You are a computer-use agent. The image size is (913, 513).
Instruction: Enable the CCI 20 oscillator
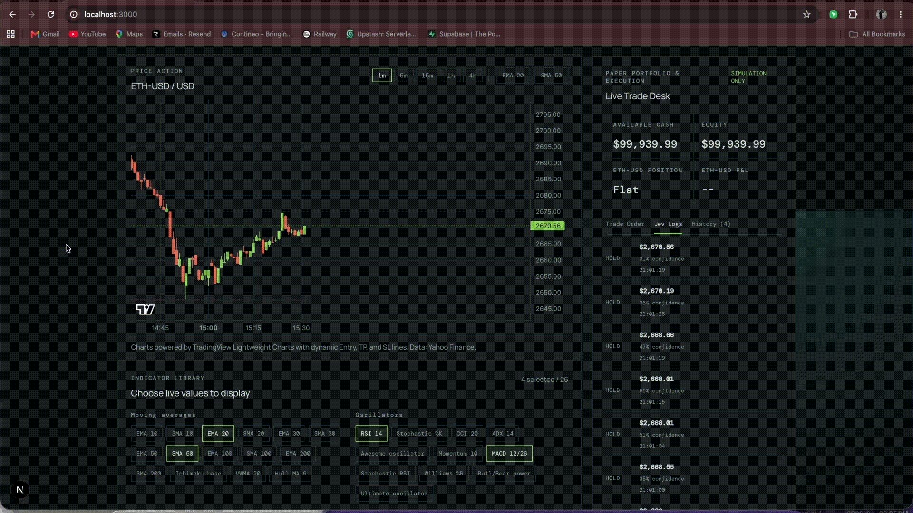point(467,434)
